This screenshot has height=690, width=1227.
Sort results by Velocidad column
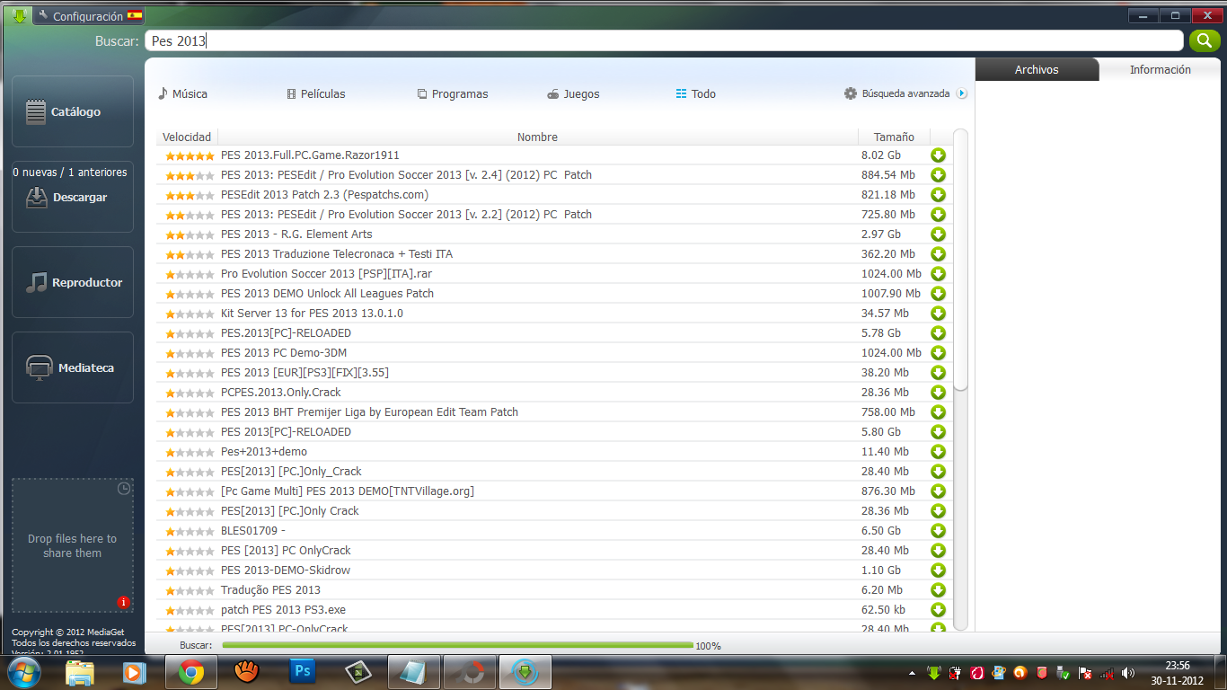coord(187,137)
